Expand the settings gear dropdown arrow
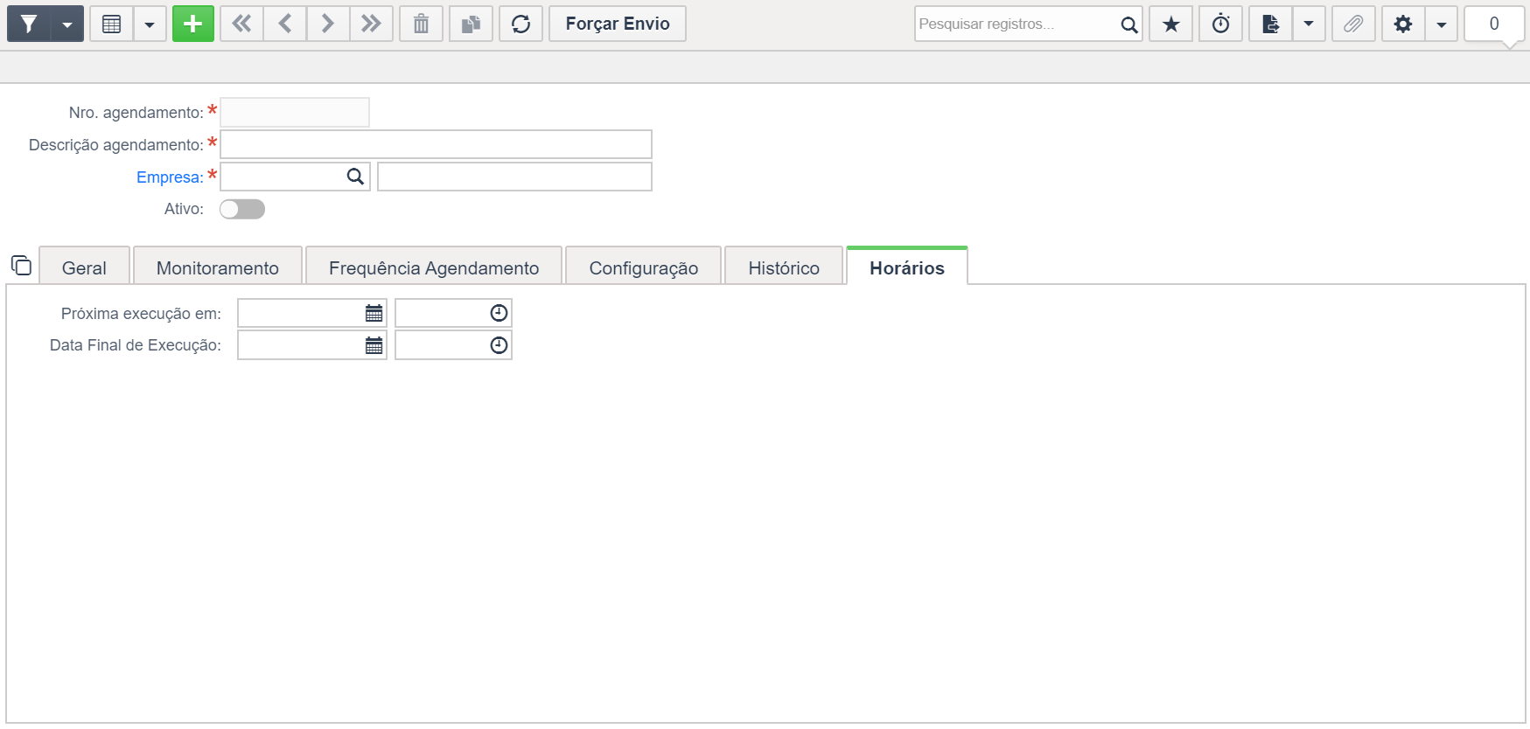This screenshot has width=1530, height=729. (x=1441, y=24)
